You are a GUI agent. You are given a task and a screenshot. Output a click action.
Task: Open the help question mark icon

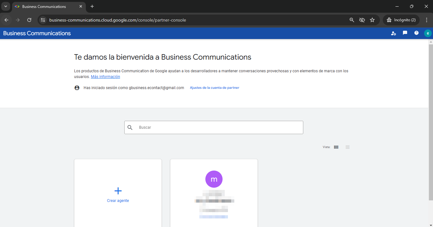(416, 33)
